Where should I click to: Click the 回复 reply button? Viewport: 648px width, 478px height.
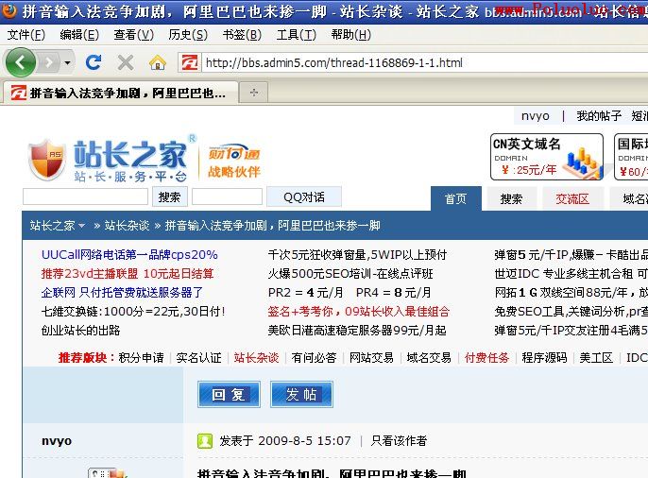tap(229, 394)
